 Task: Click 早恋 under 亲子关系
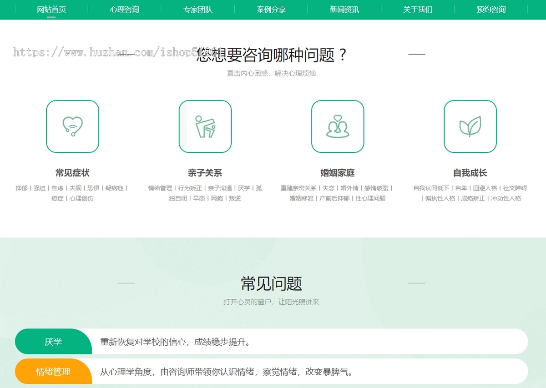pos(199,198)
